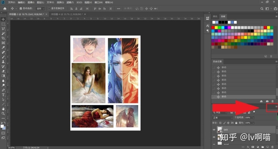Open the Edit Toolbar ellipsis menu

[3, 118]
